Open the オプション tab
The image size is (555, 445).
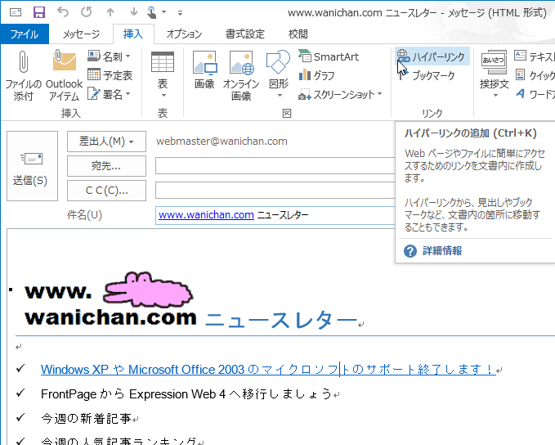coord(184,34)
